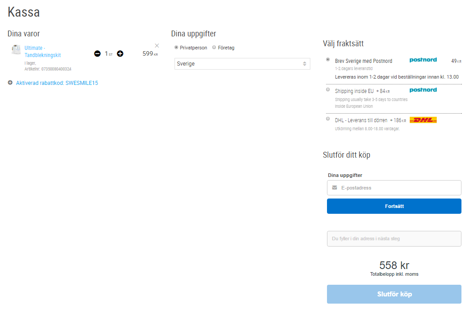Click the minus icon to decrease quantity
The width and height of the screenshot is (470, 309).
click(x=97, y=54)
